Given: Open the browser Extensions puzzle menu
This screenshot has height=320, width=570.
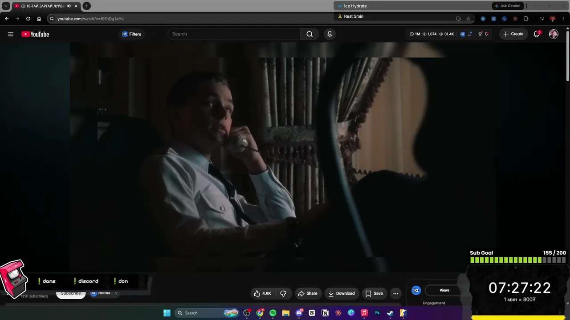Looking at the screenshot, I should tap(526, 19).
